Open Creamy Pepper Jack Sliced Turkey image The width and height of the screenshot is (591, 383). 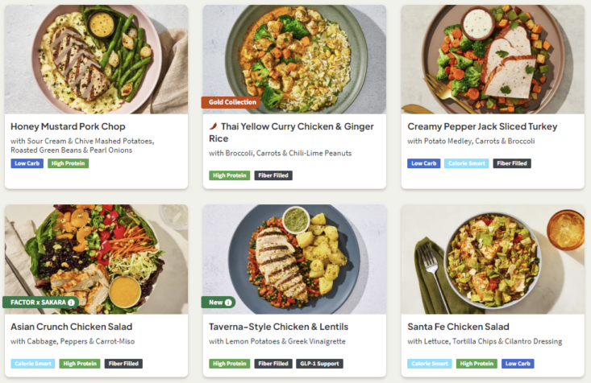493,58
